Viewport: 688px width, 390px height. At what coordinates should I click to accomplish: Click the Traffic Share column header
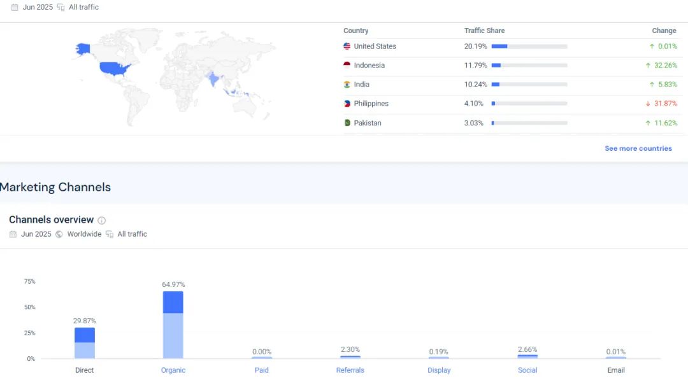coord(484,31)
